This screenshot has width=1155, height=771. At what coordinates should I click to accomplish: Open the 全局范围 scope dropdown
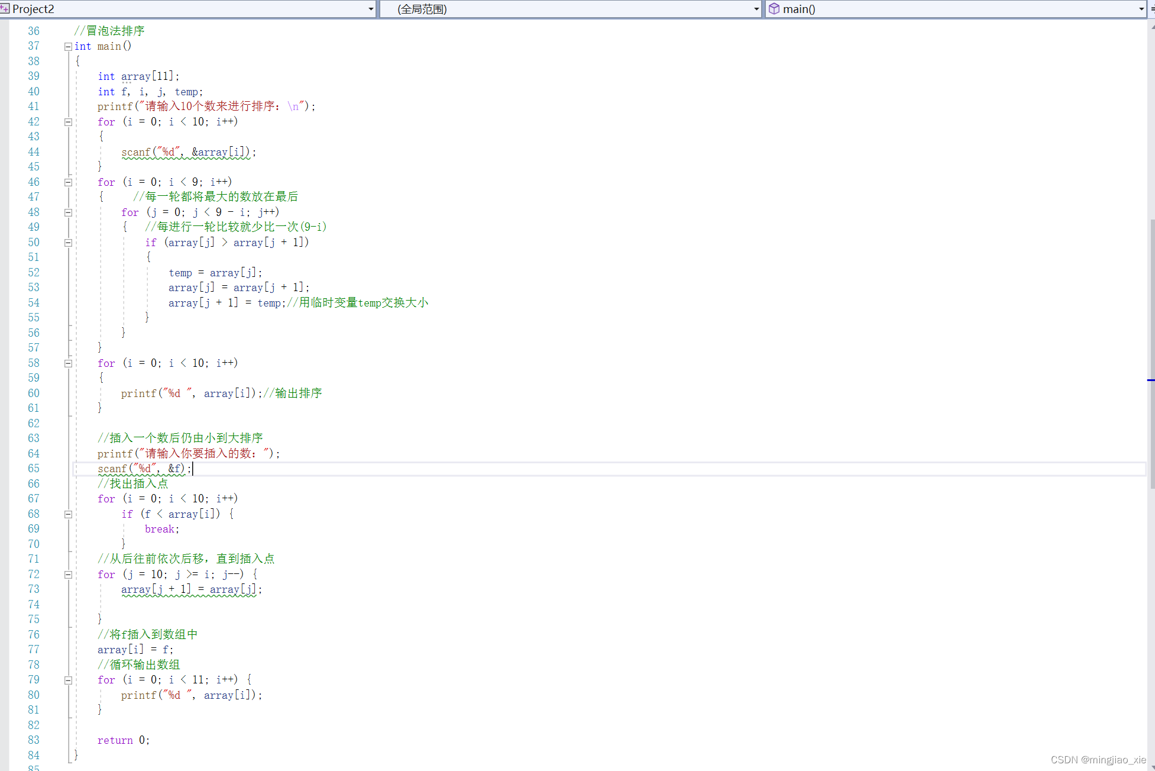tap(756, 9)
